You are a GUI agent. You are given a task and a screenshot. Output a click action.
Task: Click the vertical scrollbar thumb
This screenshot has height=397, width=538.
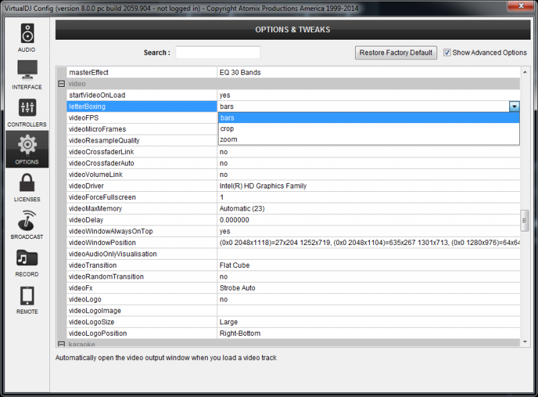point(525,221)
